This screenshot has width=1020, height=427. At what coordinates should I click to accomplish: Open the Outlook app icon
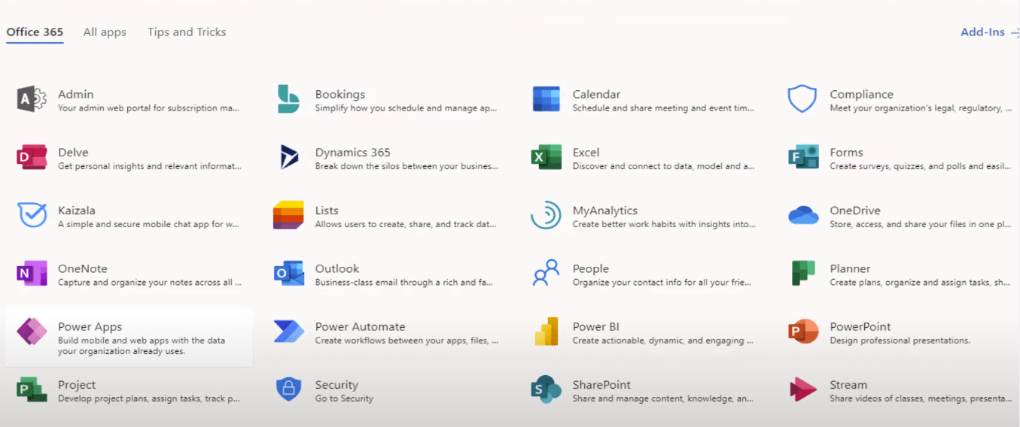tap(289, 273)
